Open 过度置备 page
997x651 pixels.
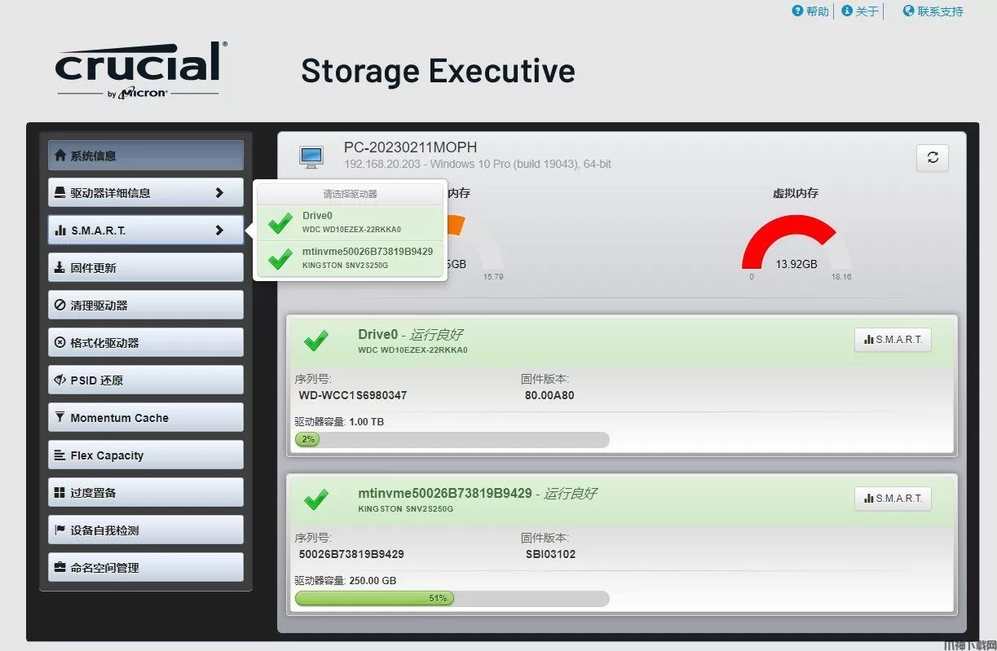(146, 492)
